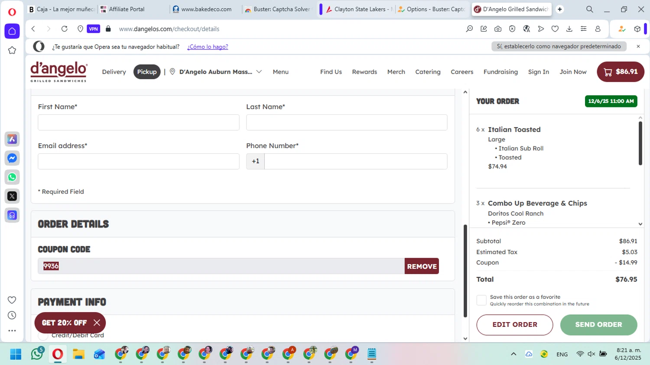Click Sign In link

539,72
